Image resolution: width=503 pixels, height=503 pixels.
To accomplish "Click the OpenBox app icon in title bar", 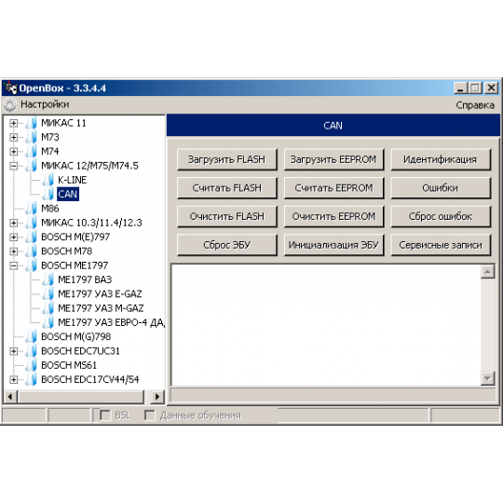I will tap(11, 88).
